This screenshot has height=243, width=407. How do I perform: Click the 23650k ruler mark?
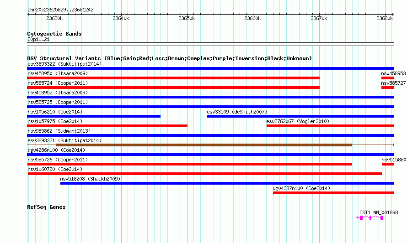[x=187, y=18]
